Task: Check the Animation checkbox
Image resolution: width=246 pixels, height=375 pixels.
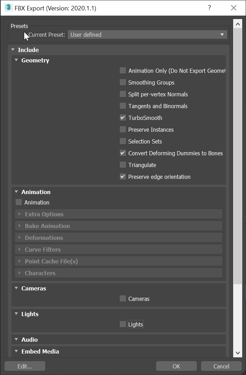Action: point(19,202)
